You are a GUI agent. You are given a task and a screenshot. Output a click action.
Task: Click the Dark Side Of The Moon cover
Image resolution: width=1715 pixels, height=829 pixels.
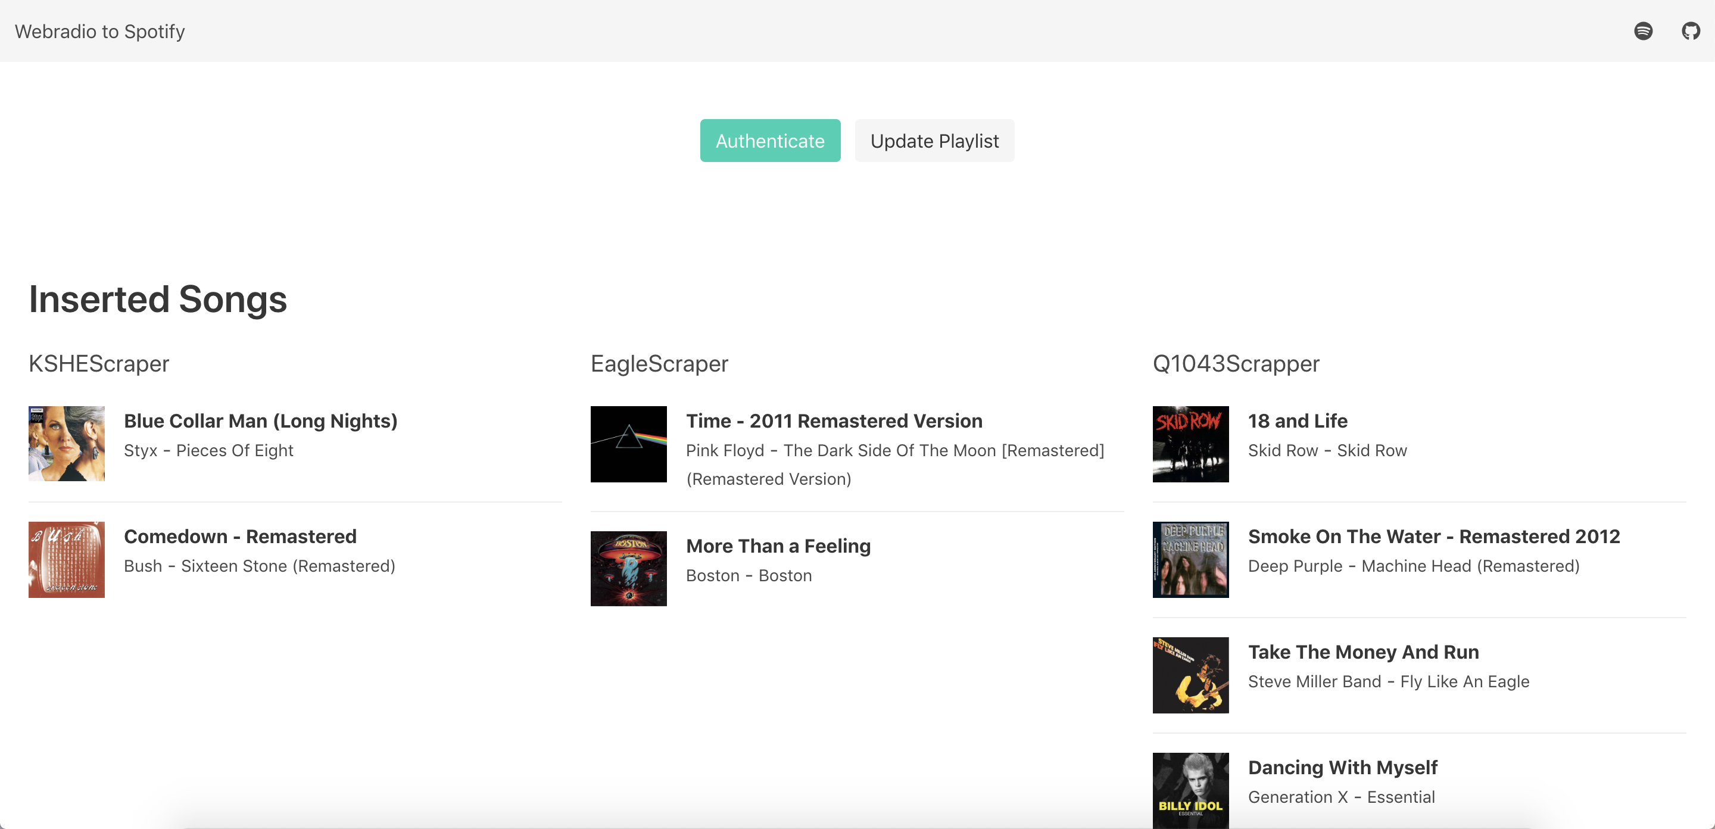pos(628,444)
